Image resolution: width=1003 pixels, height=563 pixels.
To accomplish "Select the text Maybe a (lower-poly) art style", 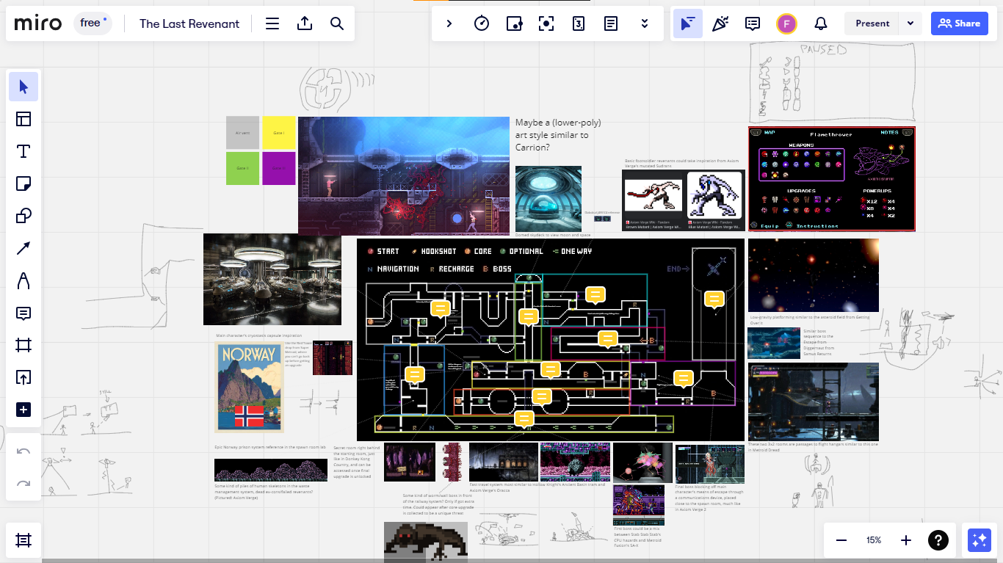I will click(558, 135).
